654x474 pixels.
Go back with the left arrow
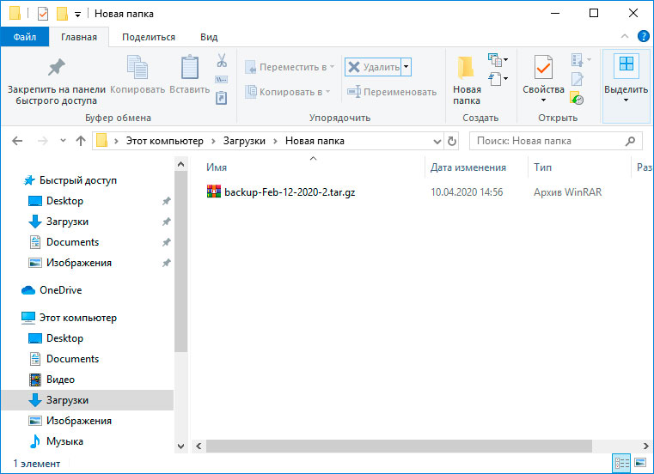pyautogui.click(x=17, y=141)
